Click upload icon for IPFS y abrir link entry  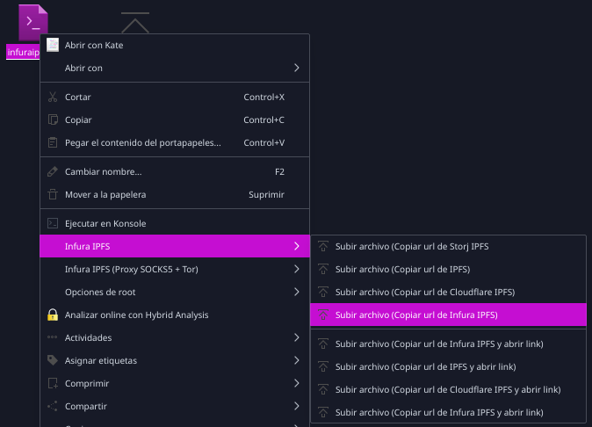click(323, 366)
